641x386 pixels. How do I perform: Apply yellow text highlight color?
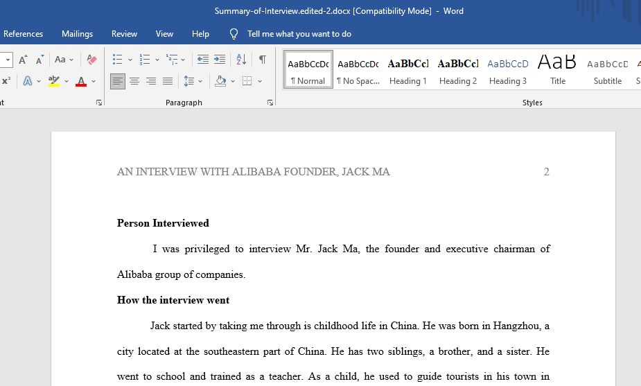[x=53, y=81]
